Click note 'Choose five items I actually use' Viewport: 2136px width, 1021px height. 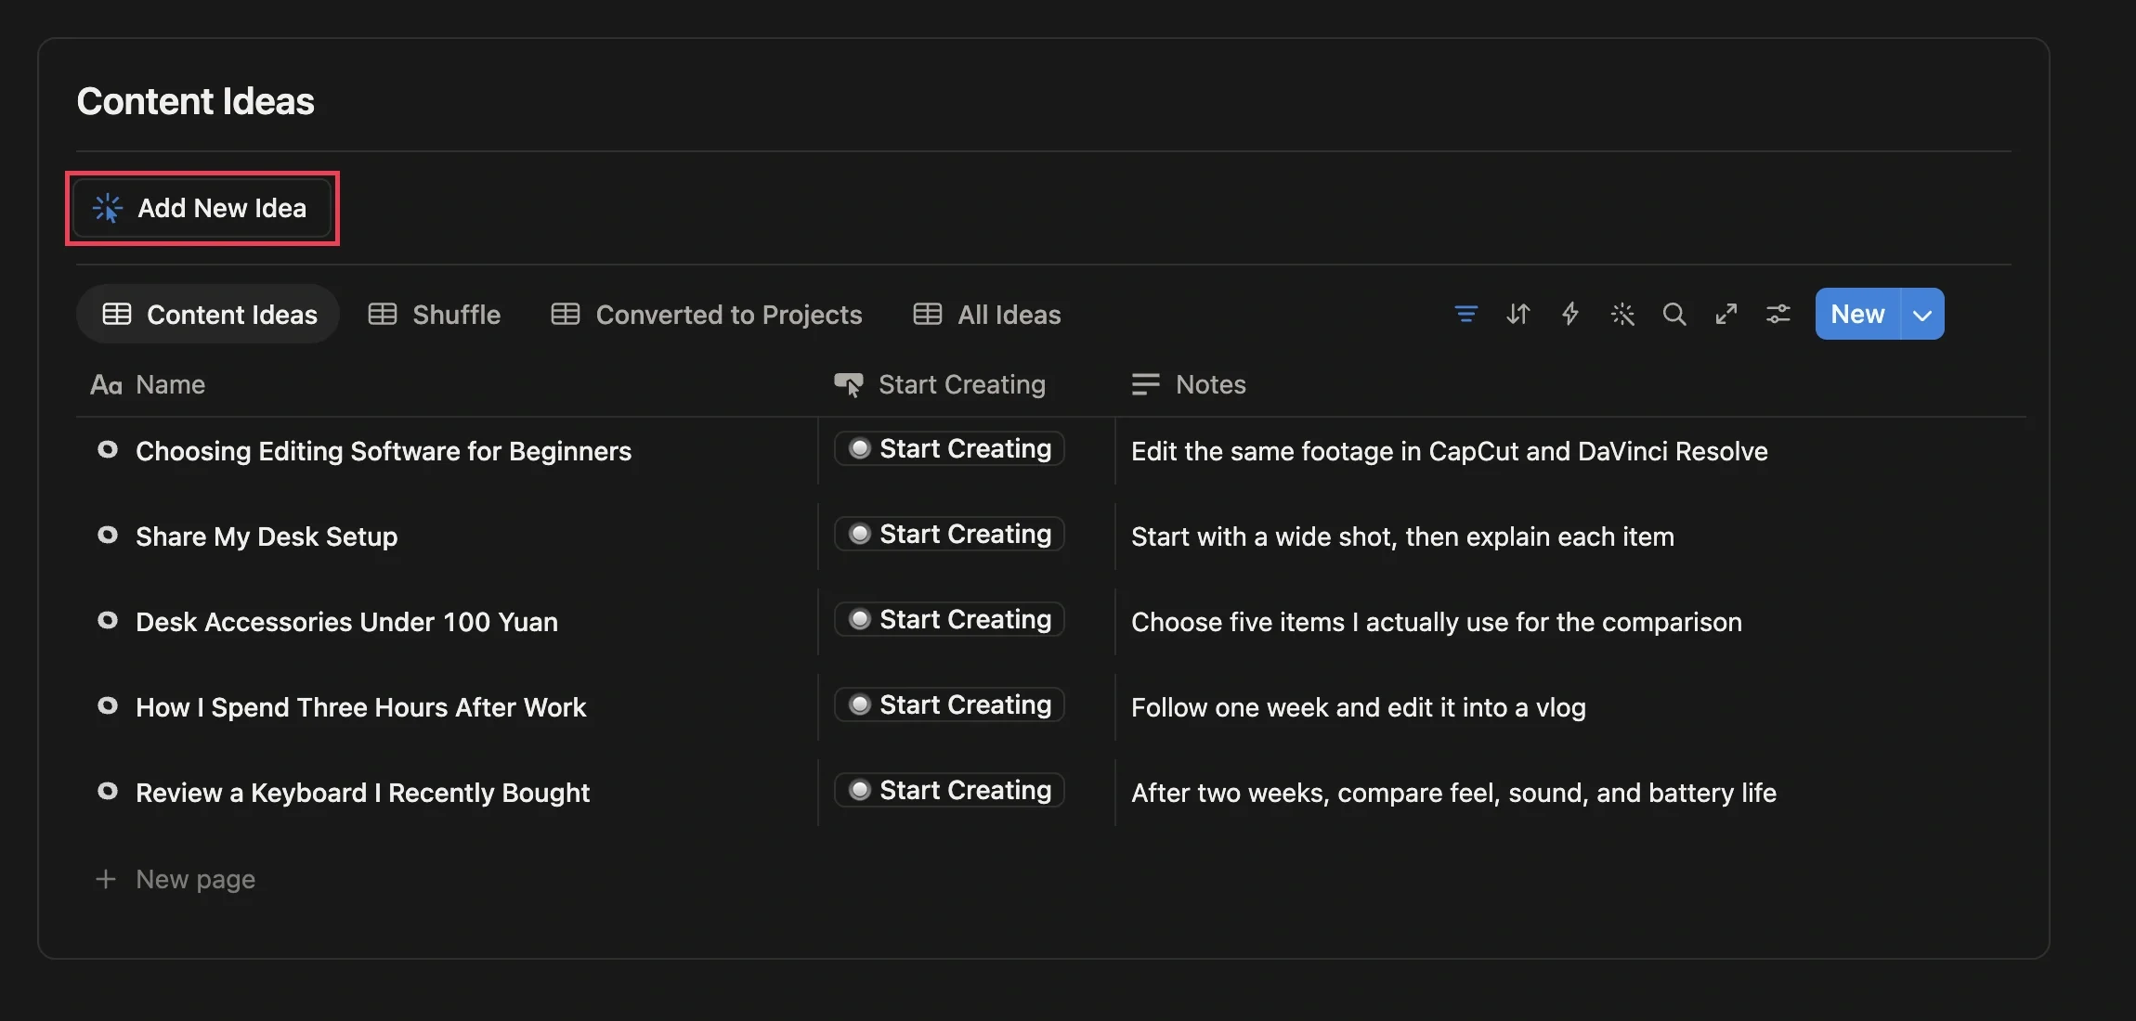pyautogui.click(x=1436, y=622)
